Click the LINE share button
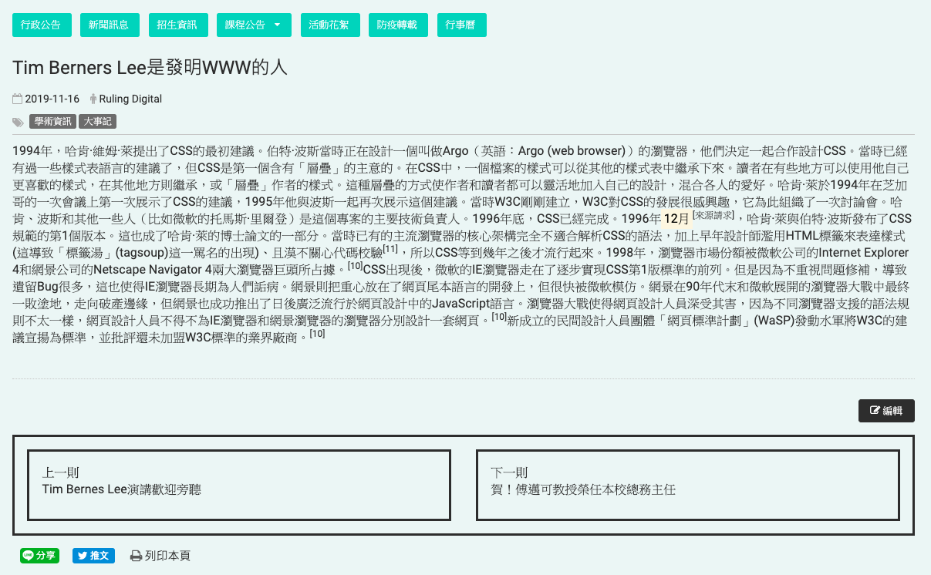 39,555
